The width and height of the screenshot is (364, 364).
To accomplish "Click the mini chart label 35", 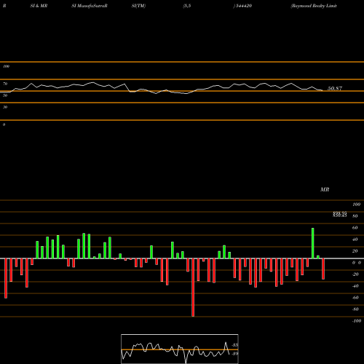I will coord(235,345).
